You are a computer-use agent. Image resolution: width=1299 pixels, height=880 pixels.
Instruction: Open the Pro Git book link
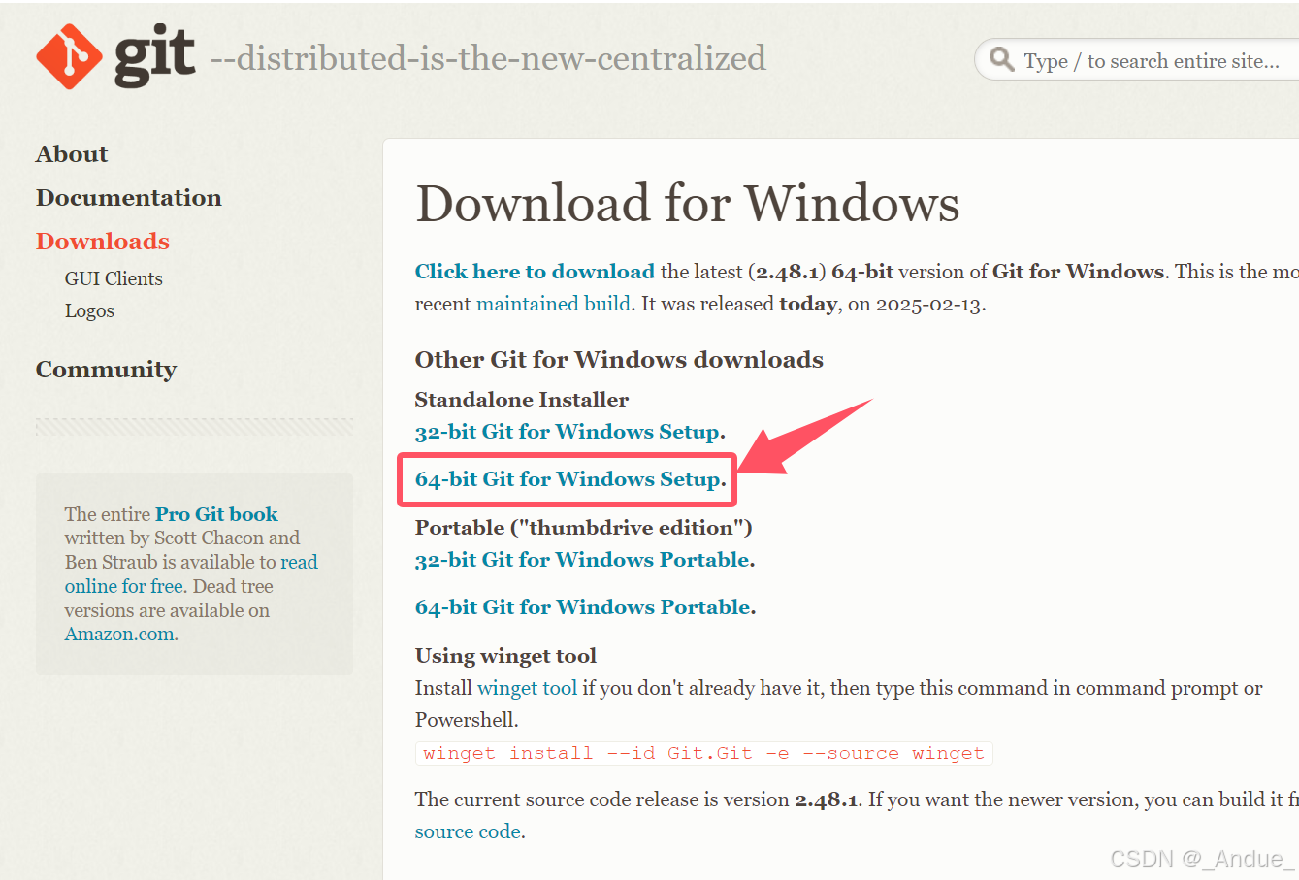[215, 513]
